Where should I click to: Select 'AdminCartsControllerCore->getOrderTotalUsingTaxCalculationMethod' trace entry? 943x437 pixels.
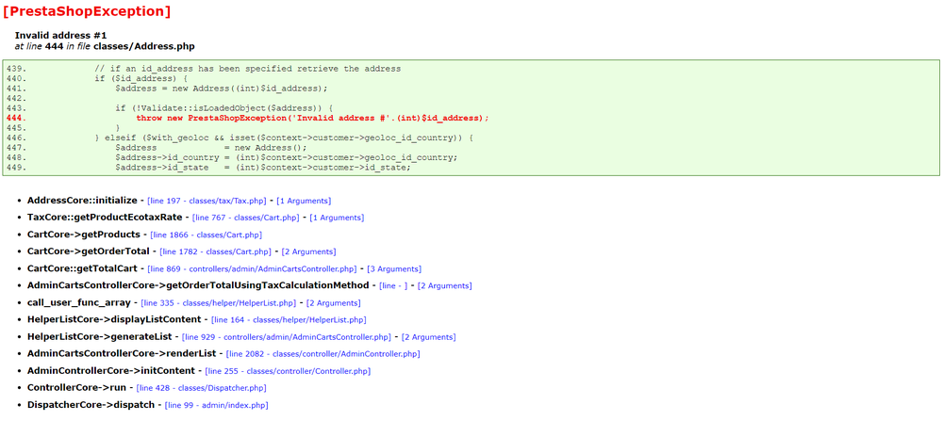(198, 285)
